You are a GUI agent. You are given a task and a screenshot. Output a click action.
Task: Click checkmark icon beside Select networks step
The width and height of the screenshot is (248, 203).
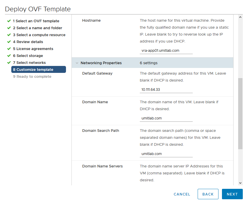(9, 63)
